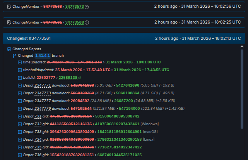248x160 pixels.
Task: Open Depot 732 link
Action: [x=38, y=124]
